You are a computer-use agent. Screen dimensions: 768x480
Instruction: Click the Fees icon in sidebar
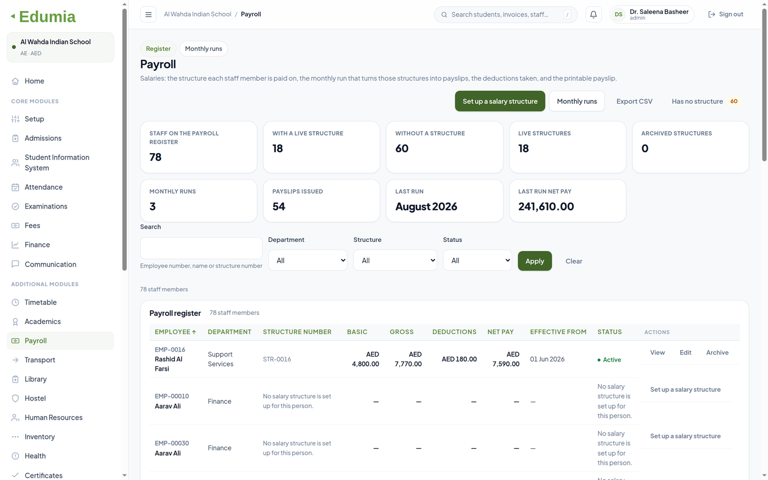coord(15,225)
